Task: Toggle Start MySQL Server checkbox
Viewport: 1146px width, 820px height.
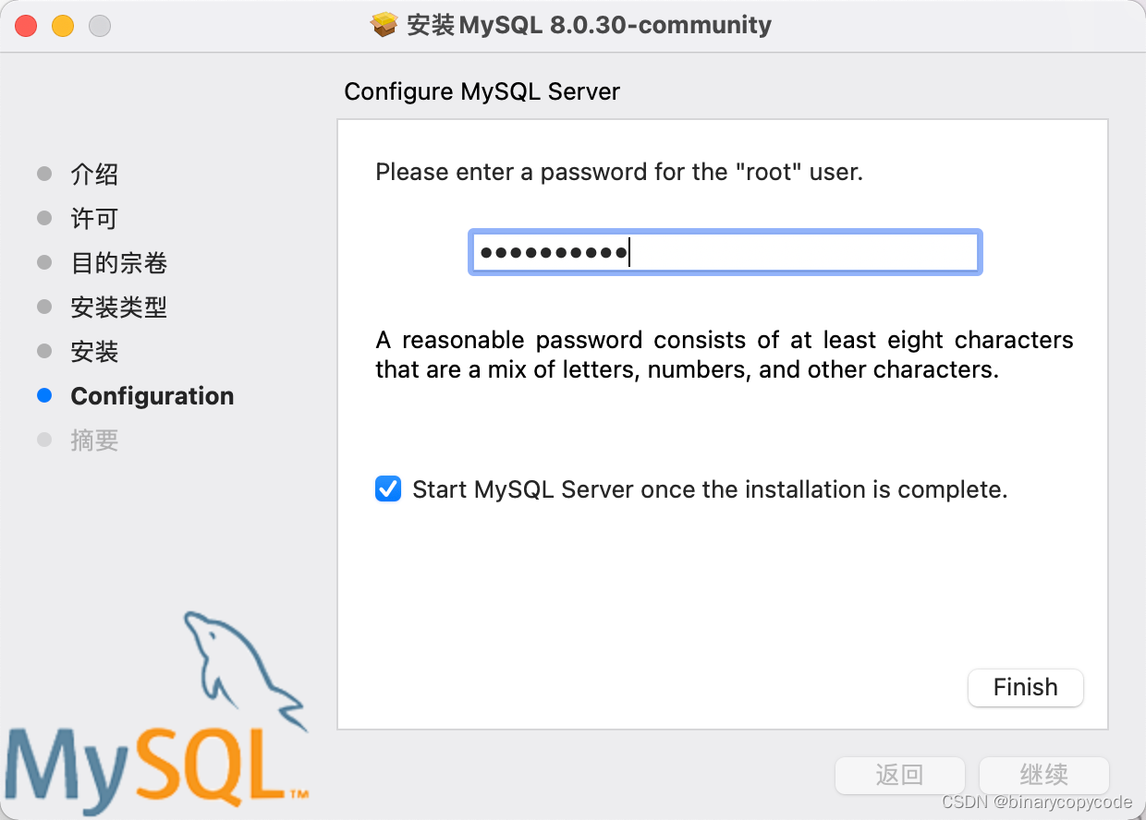Action: coord(388,488)
